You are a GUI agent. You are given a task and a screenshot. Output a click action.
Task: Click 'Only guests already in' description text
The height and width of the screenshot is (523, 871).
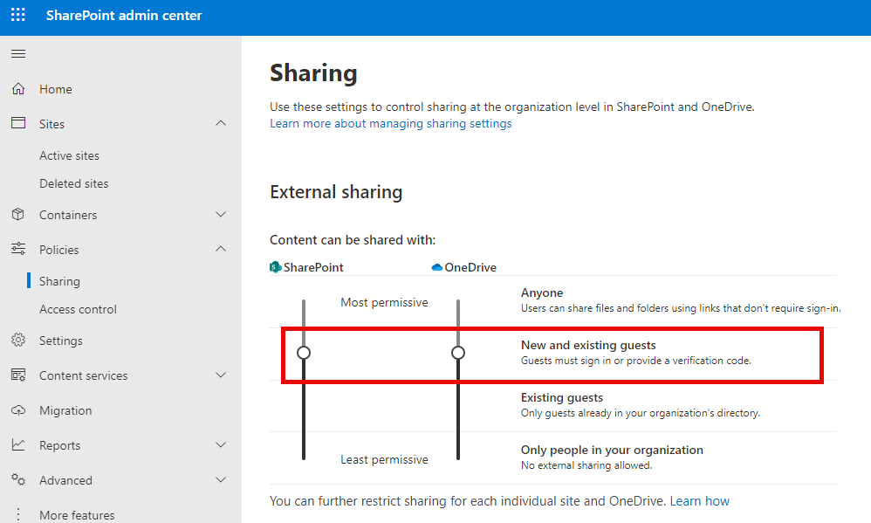point(641,413)
